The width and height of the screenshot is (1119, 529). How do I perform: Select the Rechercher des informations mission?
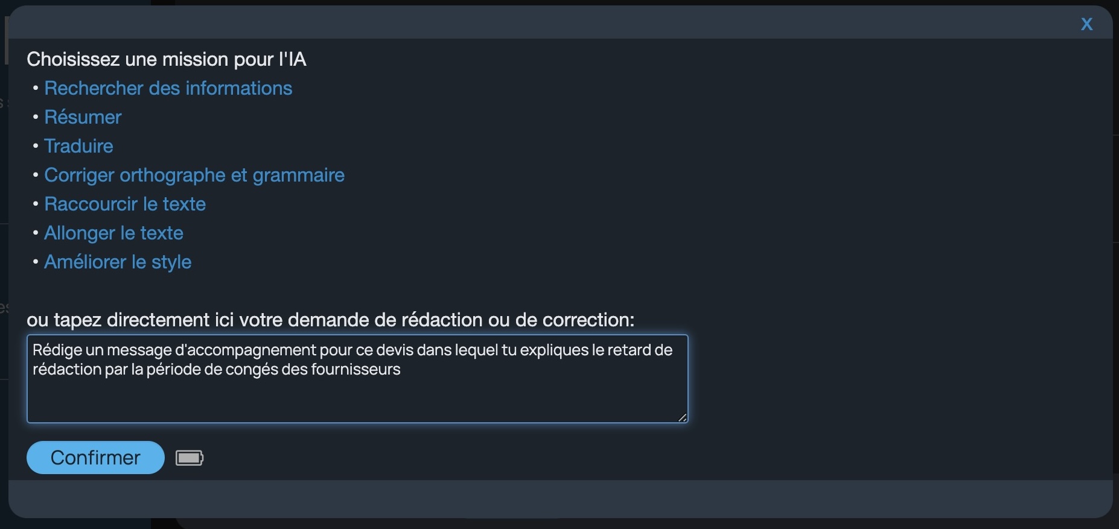coord(168,88)
